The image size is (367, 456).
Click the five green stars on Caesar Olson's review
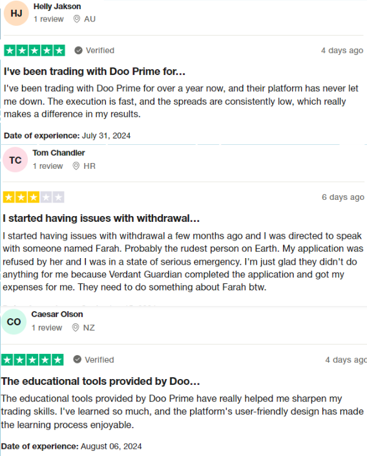(x=32, y=360)
